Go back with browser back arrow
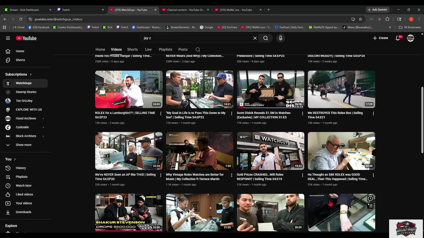424x238 pixels. point(5,19)
